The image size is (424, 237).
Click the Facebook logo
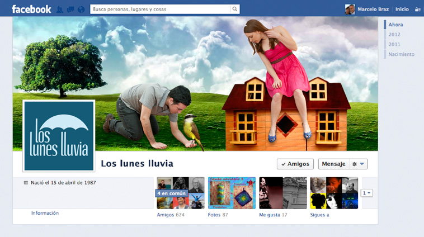tap(31, 9)
